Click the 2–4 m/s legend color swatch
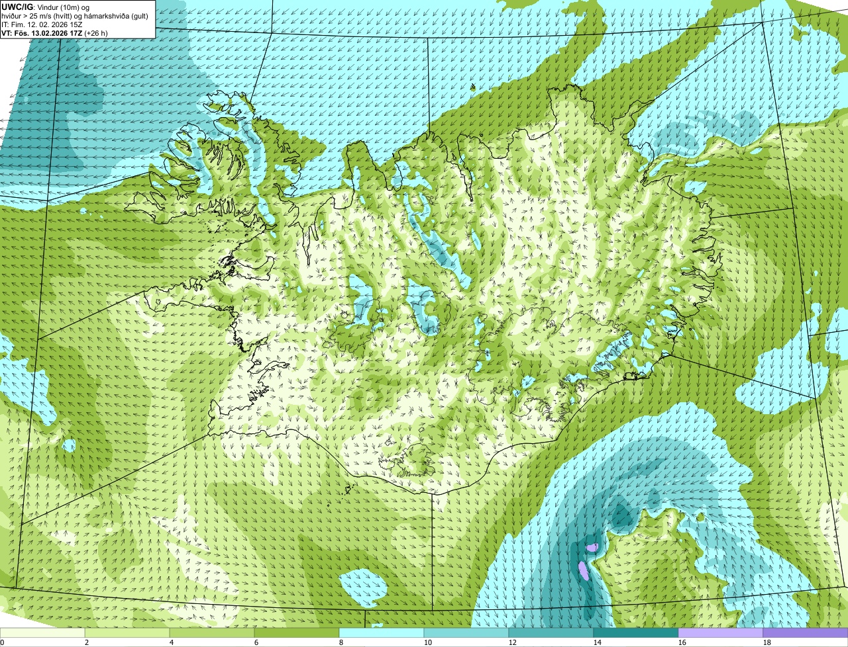 127,633
